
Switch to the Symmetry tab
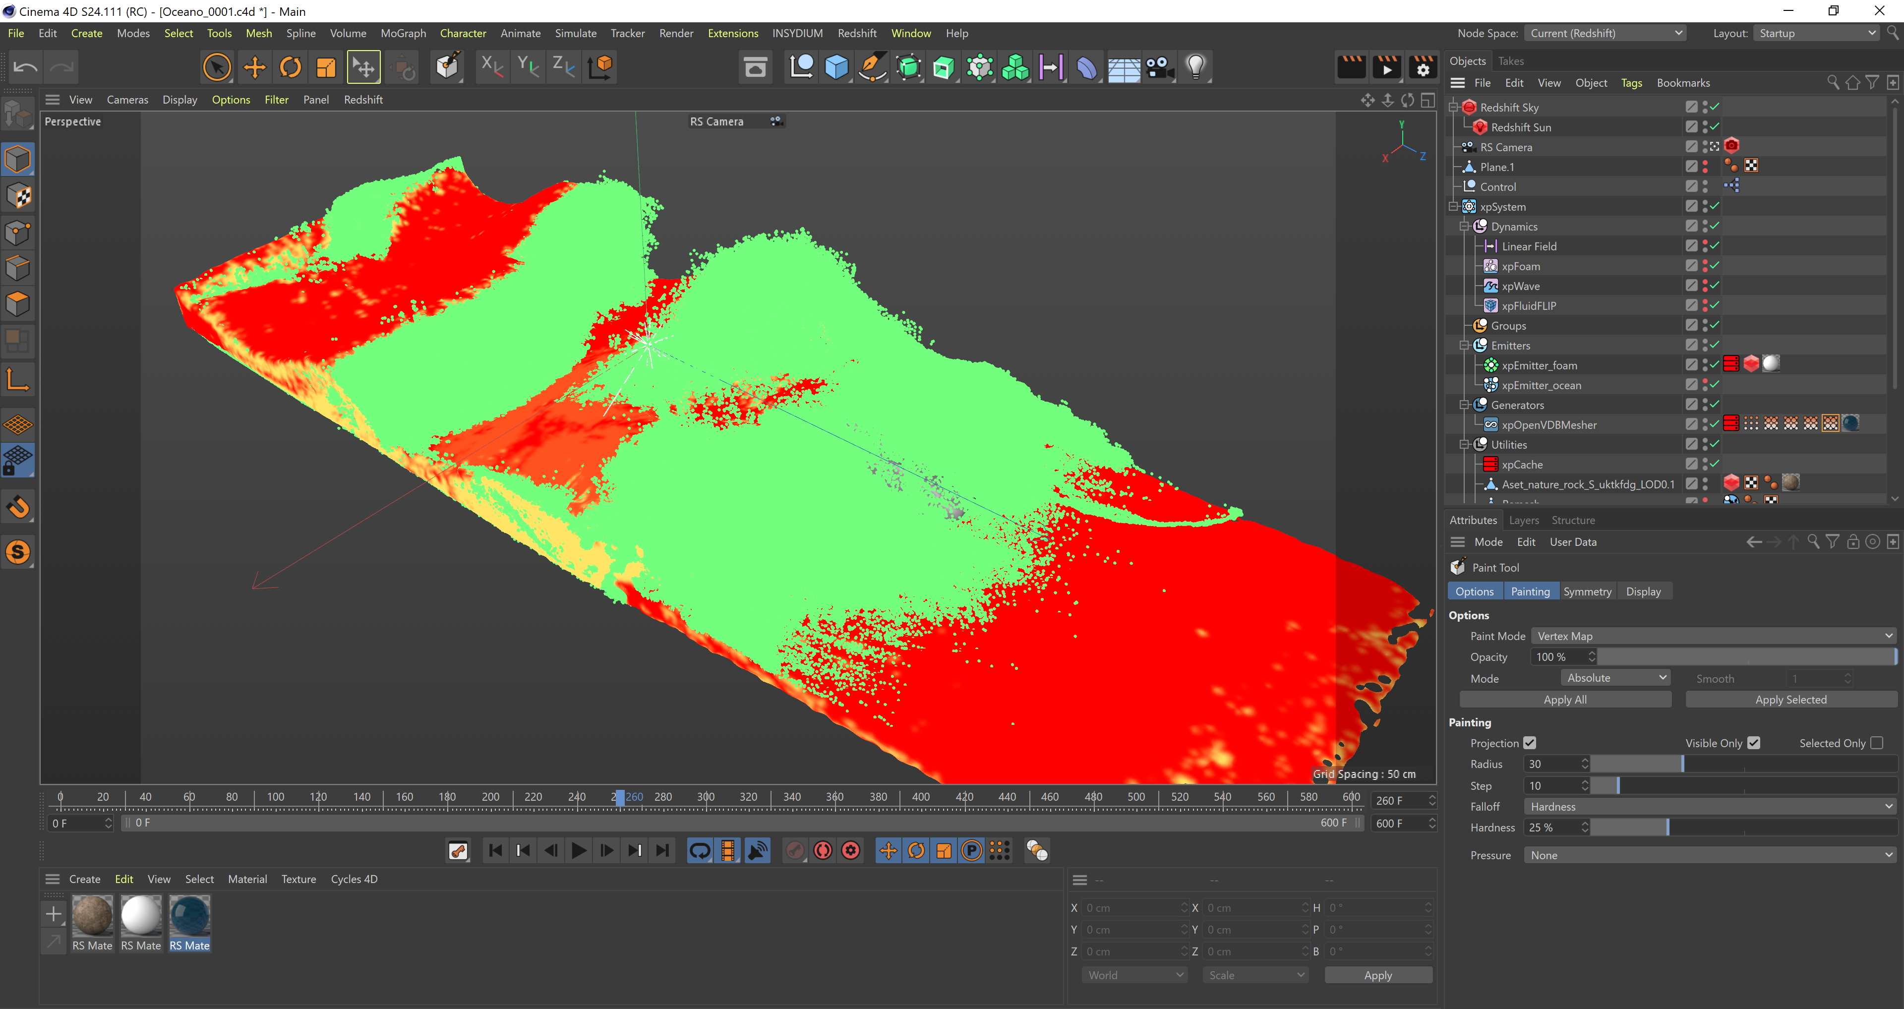coord(1587,592)
